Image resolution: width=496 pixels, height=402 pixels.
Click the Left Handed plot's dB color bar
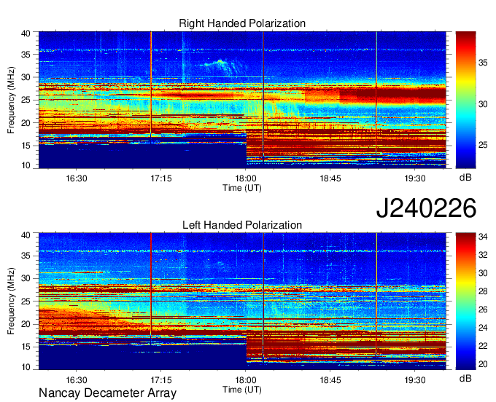pyautogui.click(x=465, y=301)
